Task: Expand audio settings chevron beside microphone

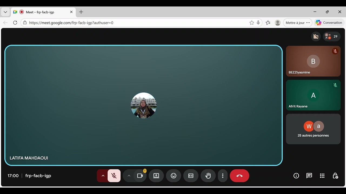Action: pos(103,176)
